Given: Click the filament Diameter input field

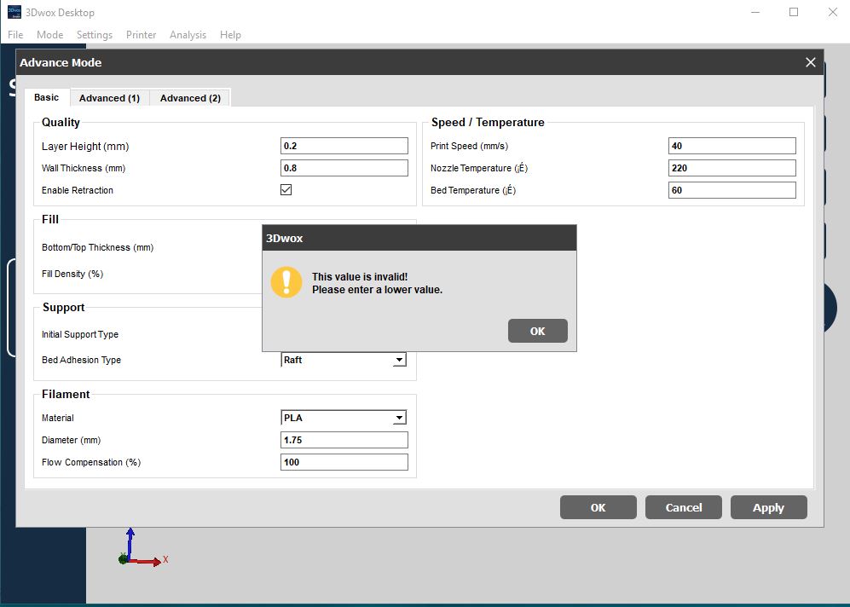Looking at the screenshot, I should [x=344, y=440].
